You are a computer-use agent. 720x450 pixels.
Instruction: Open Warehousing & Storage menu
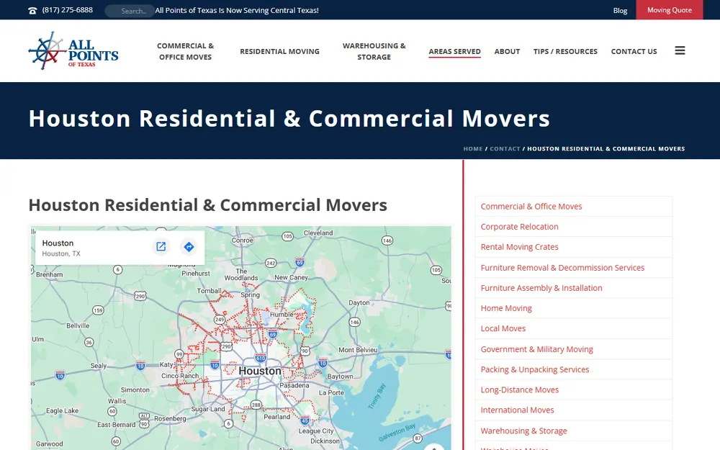(374, 51)
